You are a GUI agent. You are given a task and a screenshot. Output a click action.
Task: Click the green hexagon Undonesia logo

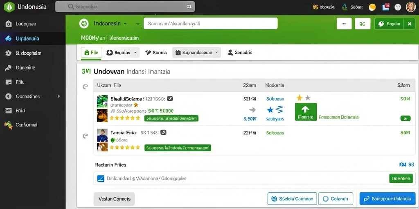click(x=9, y=7)
